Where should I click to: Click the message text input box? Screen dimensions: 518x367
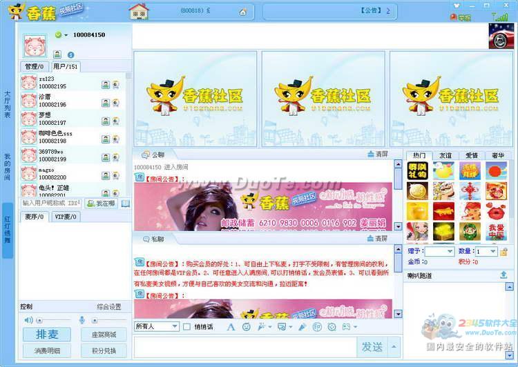245,346
